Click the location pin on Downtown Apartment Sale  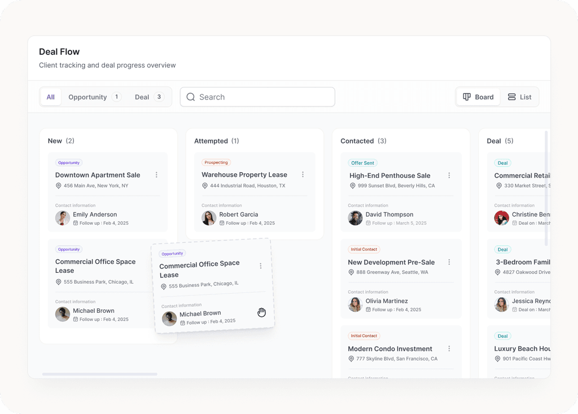coord(59,186)
